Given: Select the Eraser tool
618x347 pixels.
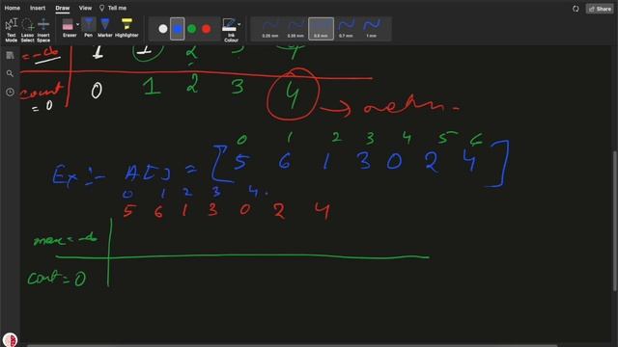Looking at the screenshot, I should [x=68, y=28].
